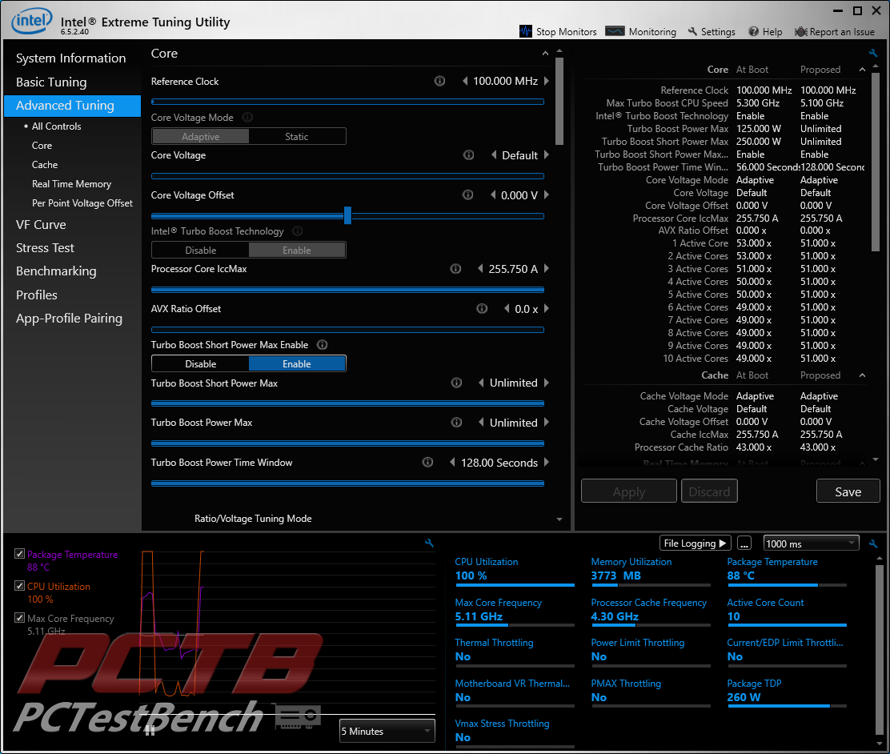Viewport: 890px width, 754px height.
Task: Select Advanced Tuning section
Action: (72, 106)
